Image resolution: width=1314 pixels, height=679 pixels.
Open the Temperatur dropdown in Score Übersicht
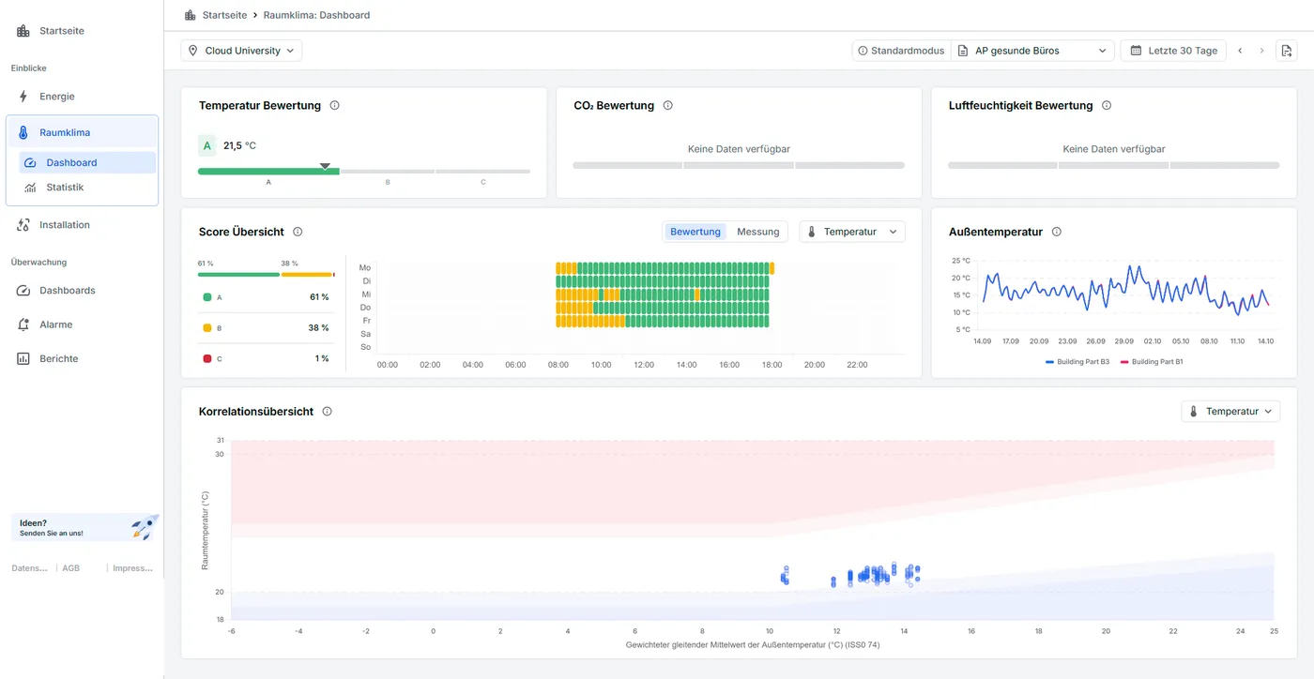point(852,232)
